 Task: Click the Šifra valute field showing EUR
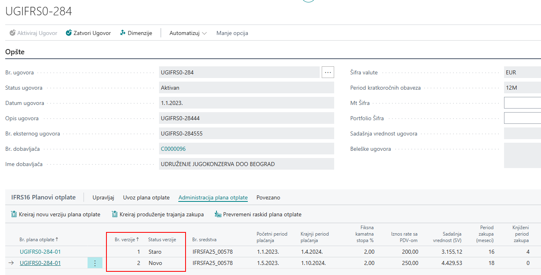tap(523, 72)
